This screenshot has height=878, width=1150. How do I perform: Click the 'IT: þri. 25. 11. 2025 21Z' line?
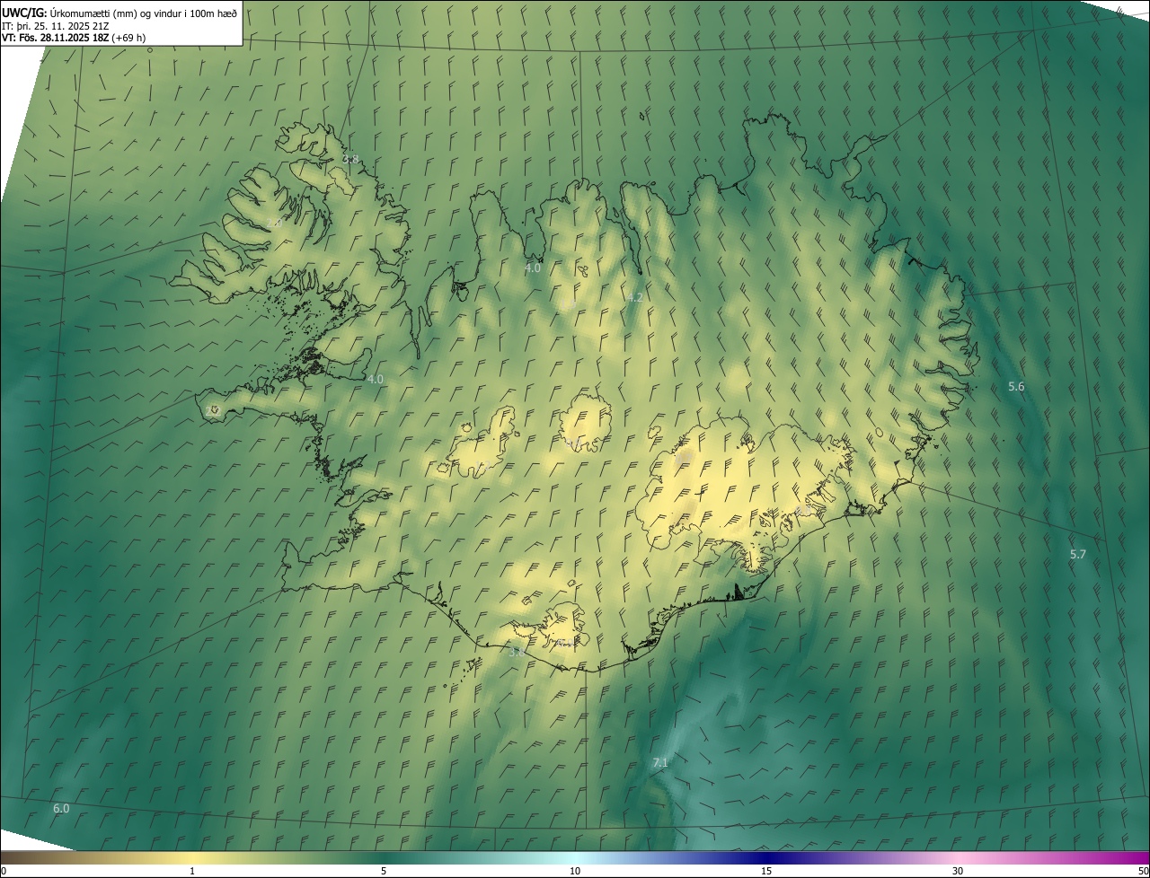(56, 25)
